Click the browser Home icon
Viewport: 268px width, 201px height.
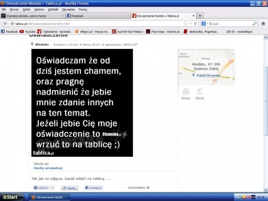(x=263, y=24)
